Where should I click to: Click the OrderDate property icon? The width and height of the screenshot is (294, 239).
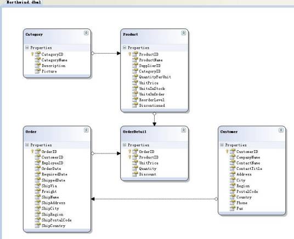[x=38, y=168]
